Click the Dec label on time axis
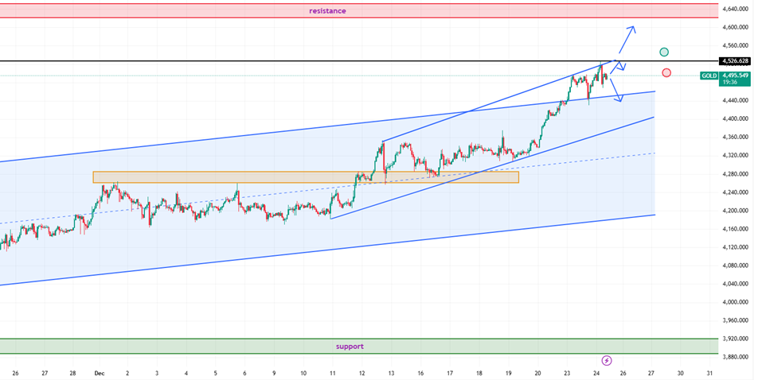Image resolution: width=758 pixels, height=380 pixels. point(100,372)
